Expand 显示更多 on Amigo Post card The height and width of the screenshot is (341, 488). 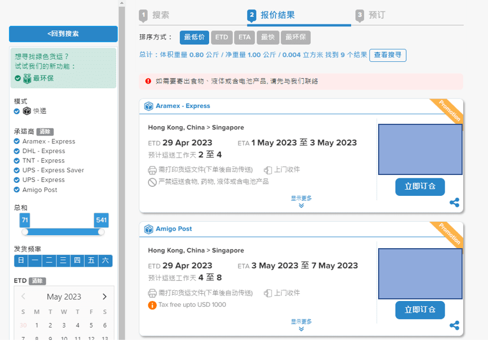coord(301,325)
